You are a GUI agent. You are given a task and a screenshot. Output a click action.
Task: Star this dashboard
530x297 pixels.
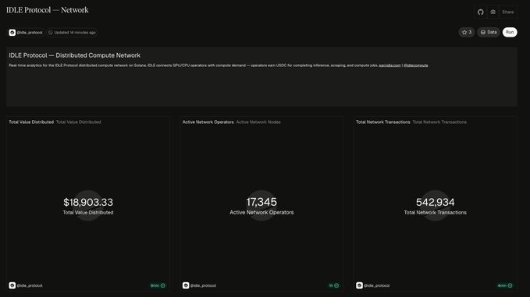pyautogui.click(x=467, y=32)
